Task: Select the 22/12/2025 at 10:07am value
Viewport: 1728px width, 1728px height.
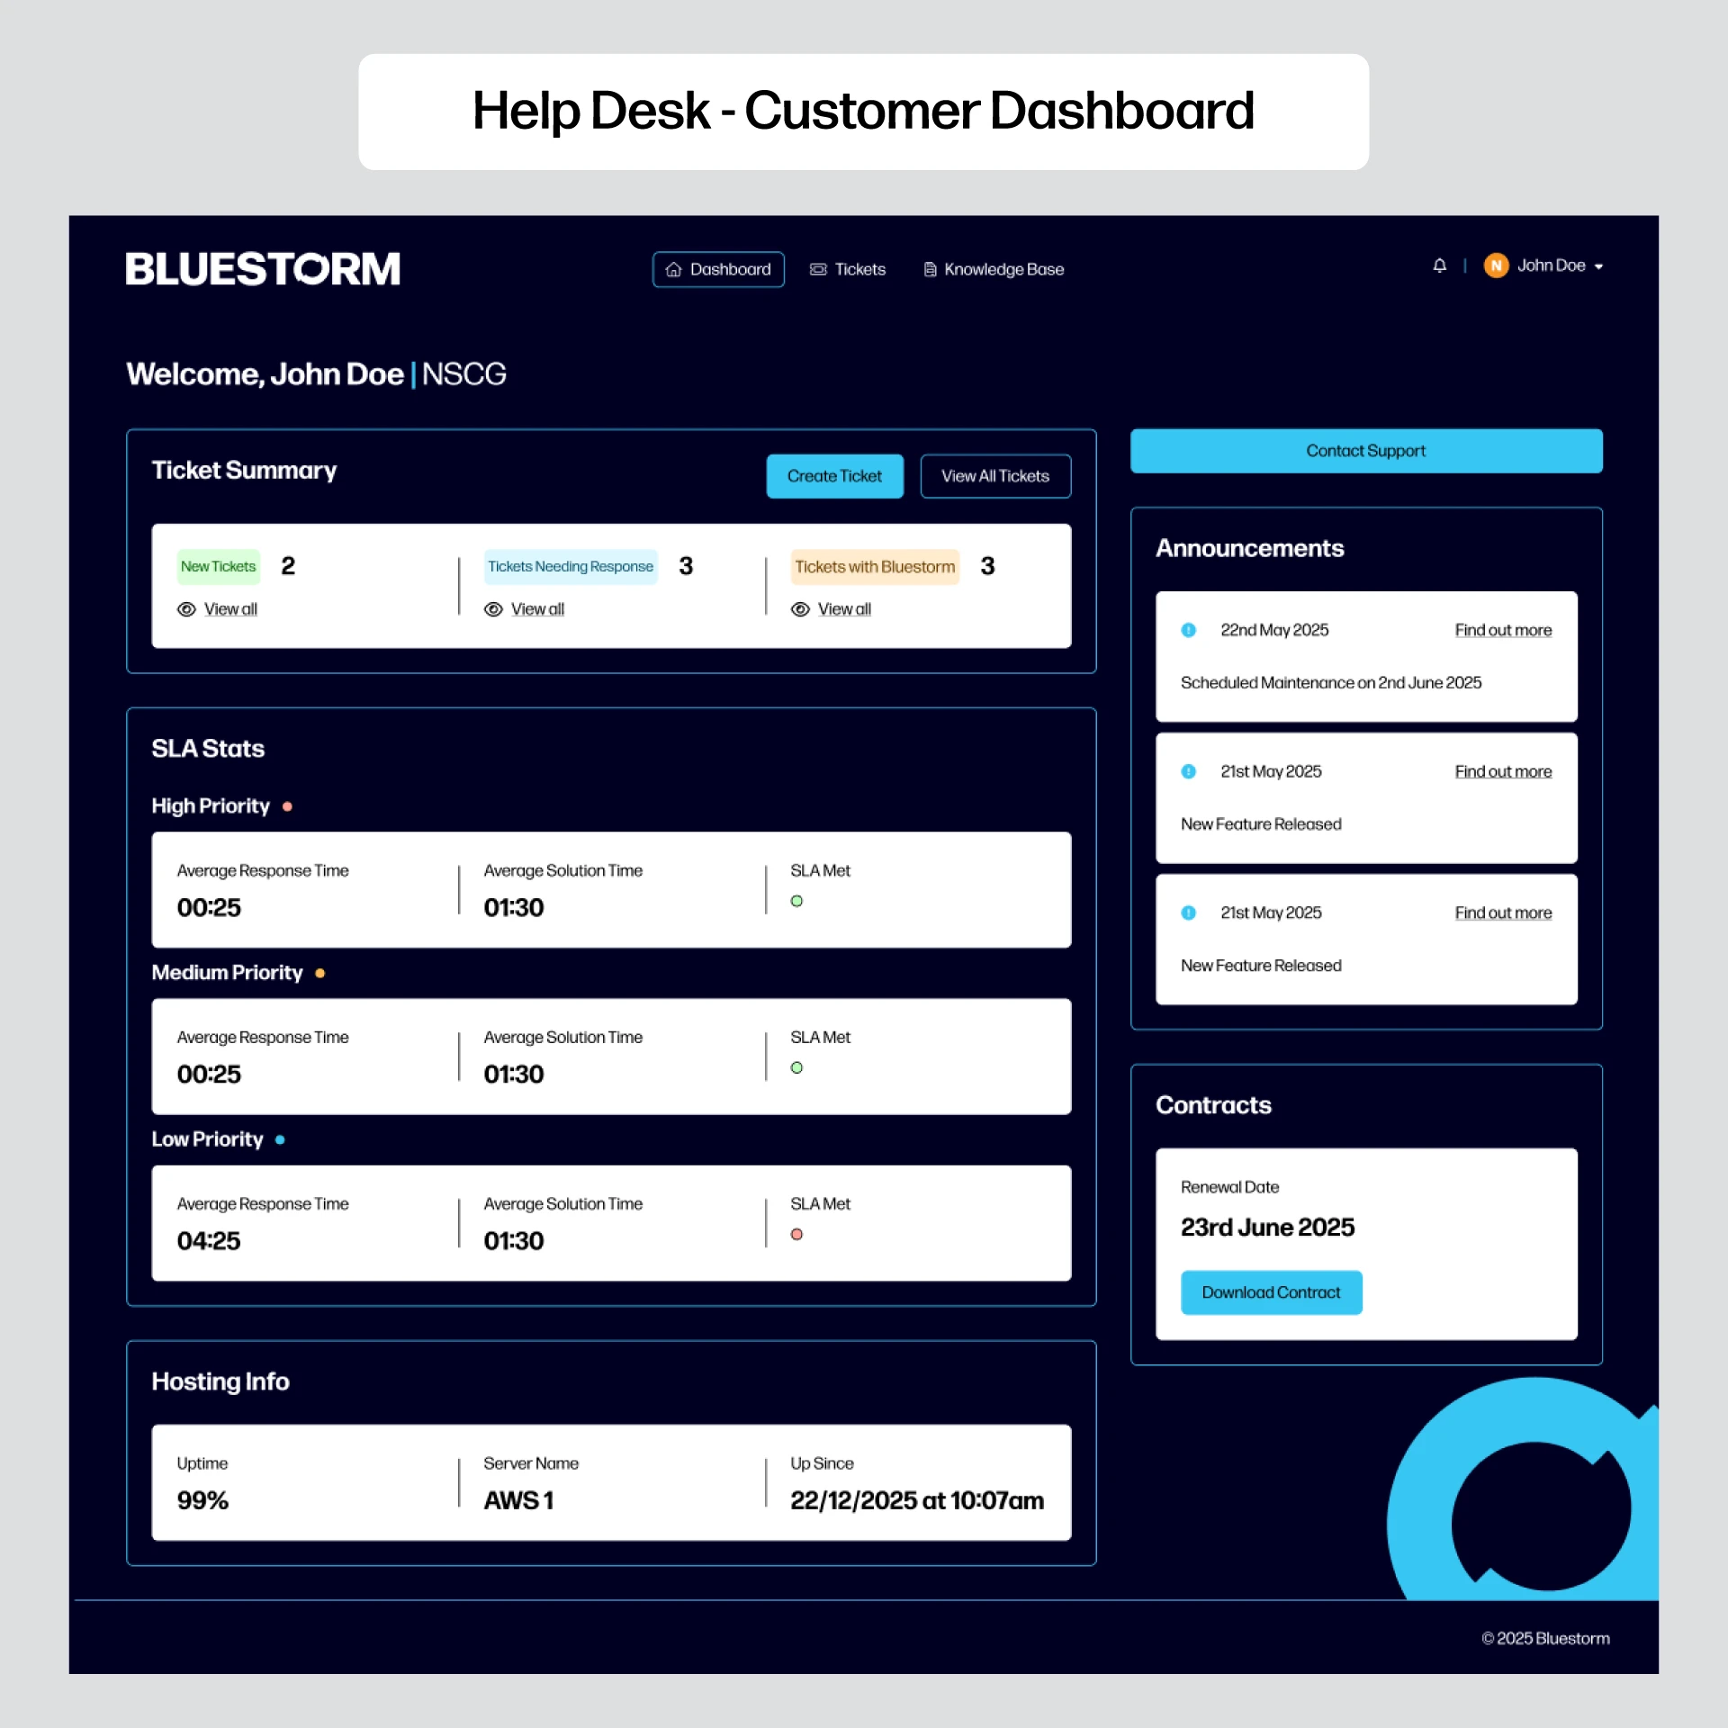Action: pos(917,1500)
